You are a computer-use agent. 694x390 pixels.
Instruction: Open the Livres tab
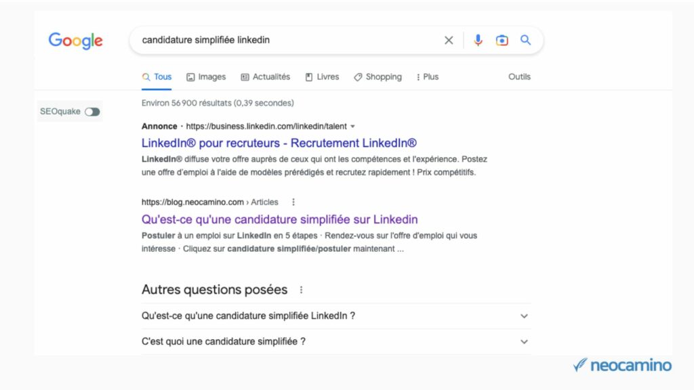(322, 77)
